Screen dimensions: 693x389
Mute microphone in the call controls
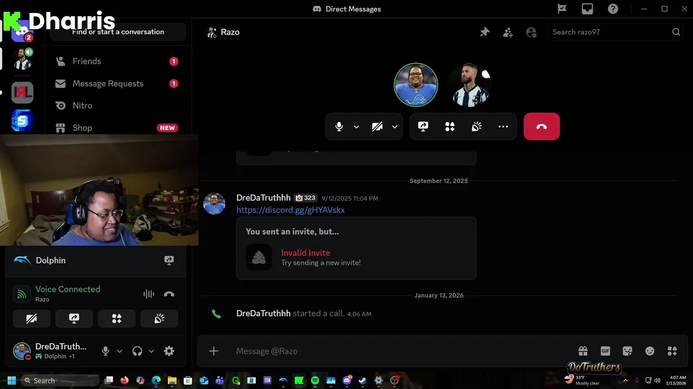point(339,126)
